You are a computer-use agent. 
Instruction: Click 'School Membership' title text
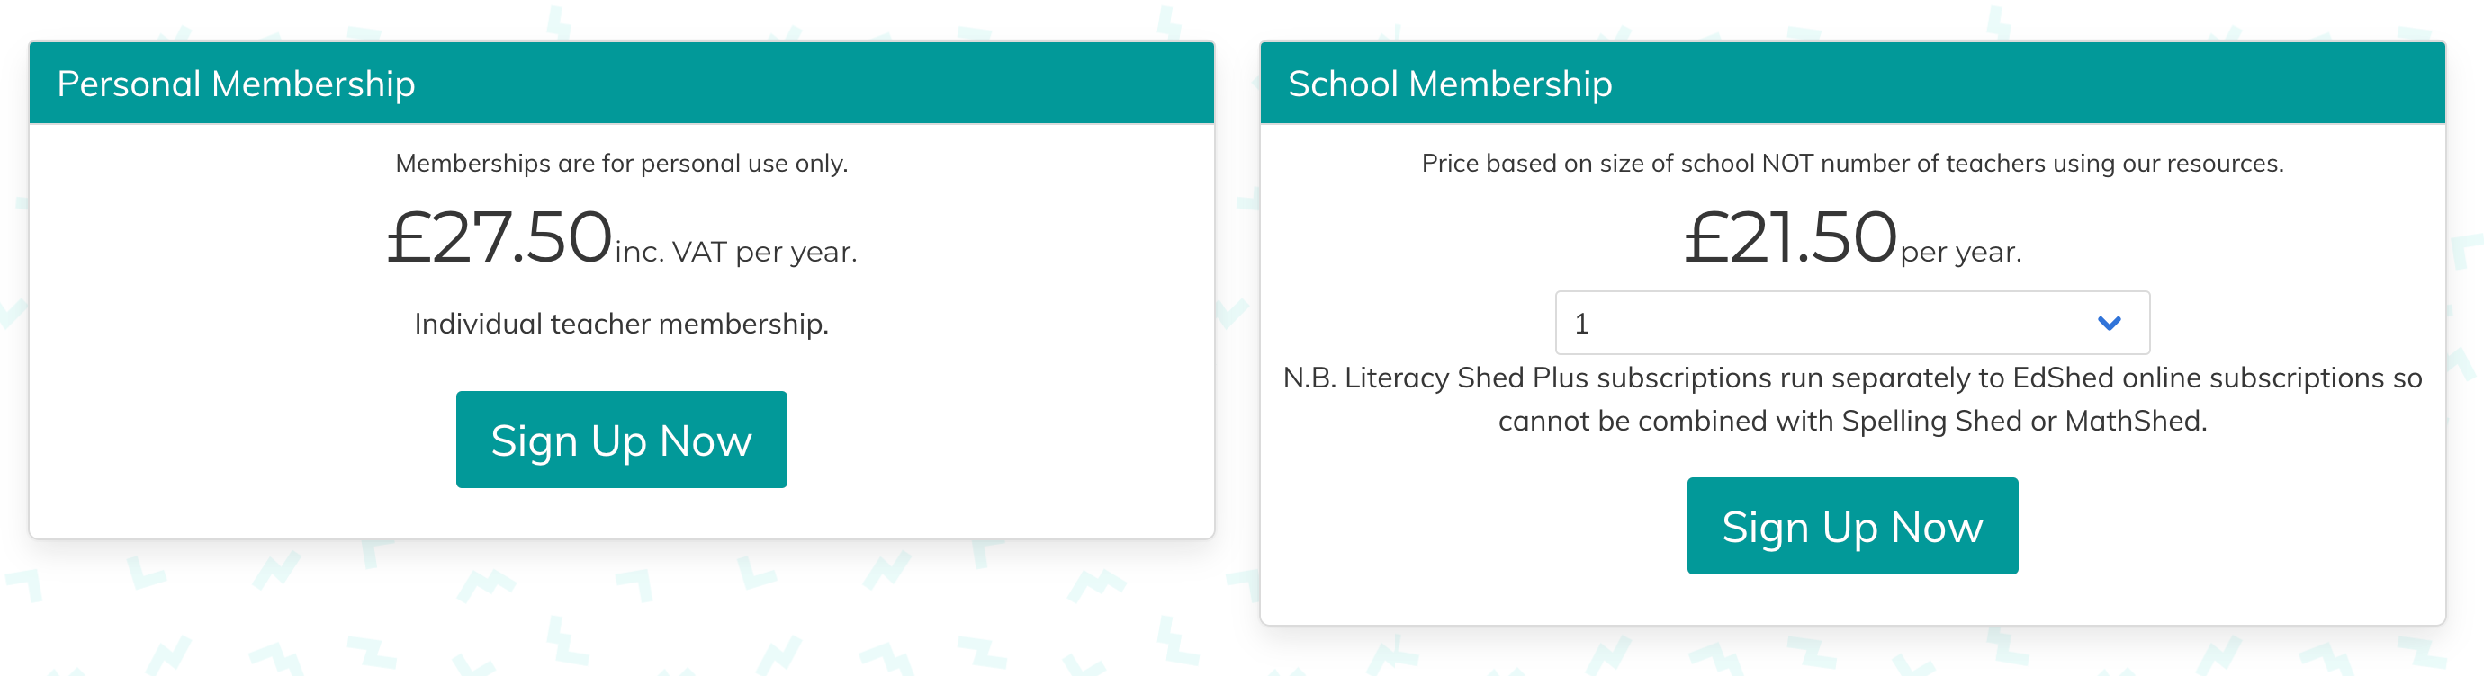1449,84
